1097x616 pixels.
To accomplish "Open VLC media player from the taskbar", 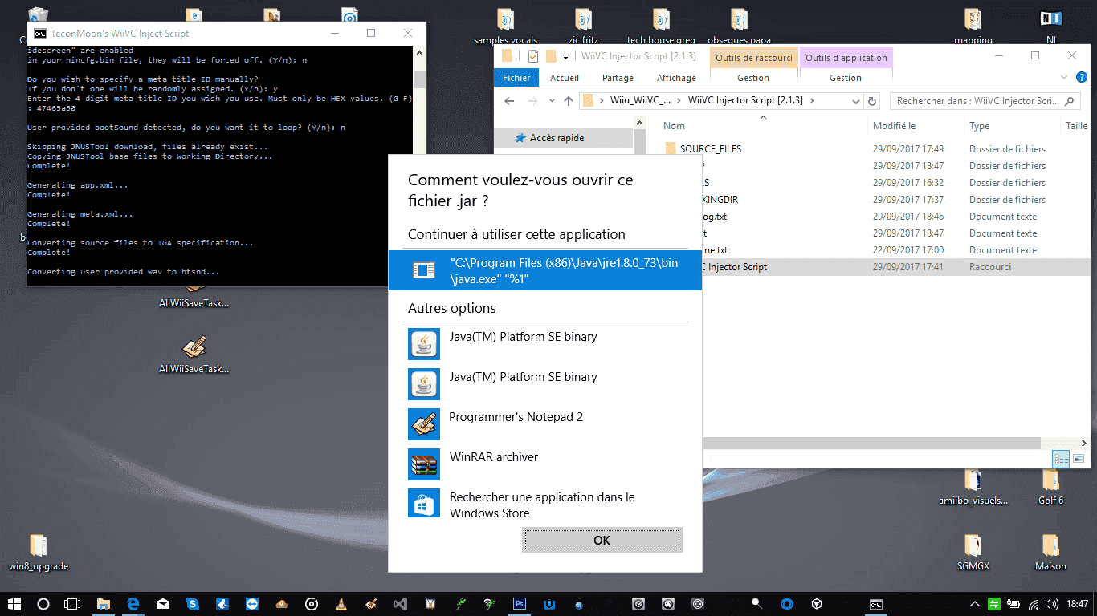I will pyautogui.click(x=341, y=604).
